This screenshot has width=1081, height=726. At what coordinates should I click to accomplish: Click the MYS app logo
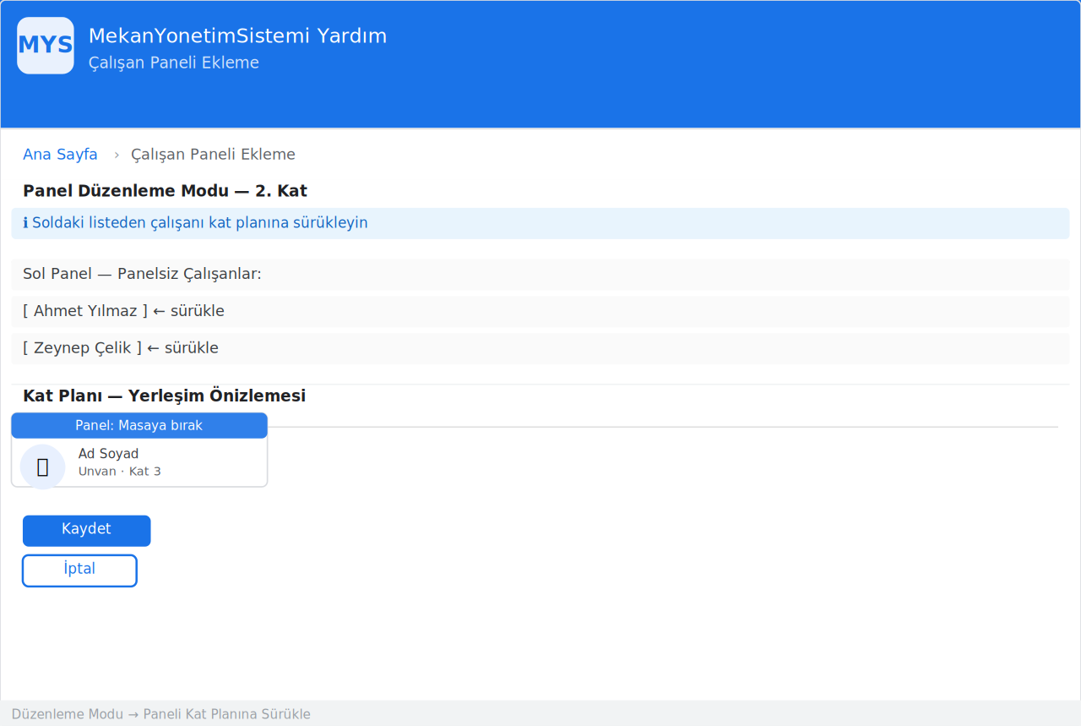click(x=46, y=46)
